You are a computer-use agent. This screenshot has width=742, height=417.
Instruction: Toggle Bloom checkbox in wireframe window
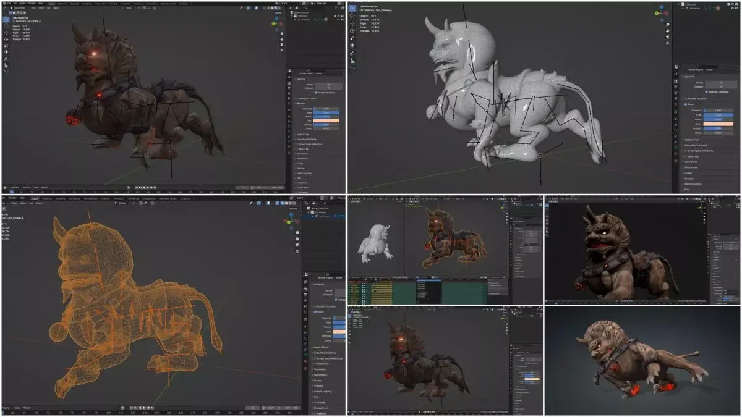(x=314, y=311)
